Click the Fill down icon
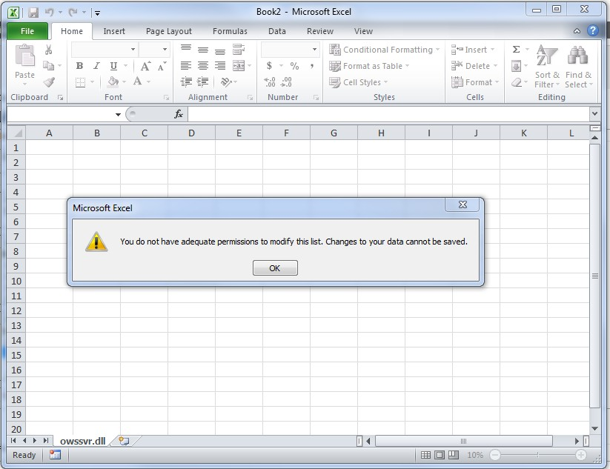The image size is (610, 469). pyautogui.click(x=517, y=66)
